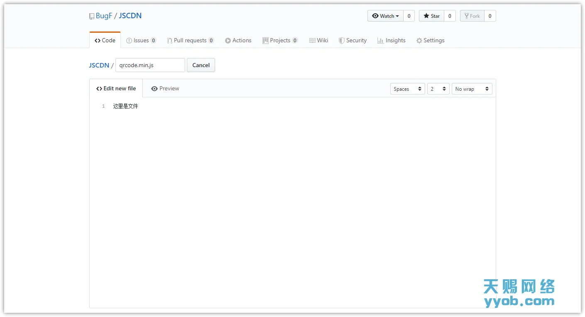585x317 pixels.
Task: Select the Star icon to star JSCDN
Action: tap(426, 16)
